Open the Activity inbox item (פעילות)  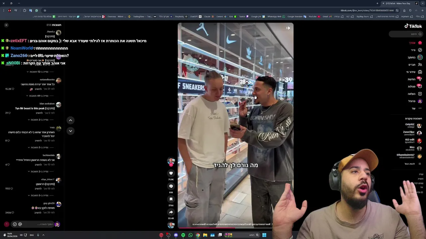(415, 87)
